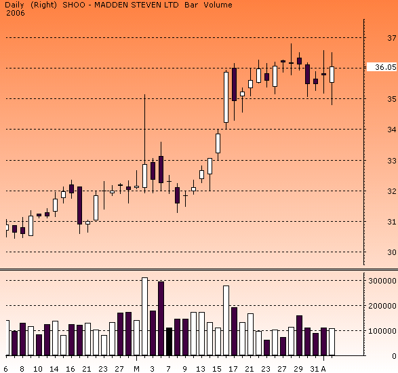Click the tallest white volume bar above 300000
The image size is (398, 373).
point(144,317)
